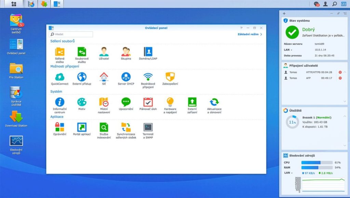Add a widget with plus button
Image resolution: width=350 pixels, height=198 pixels.
284,14
